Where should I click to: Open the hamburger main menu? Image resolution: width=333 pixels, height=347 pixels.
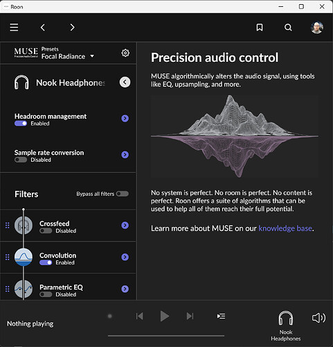tap(14, 27)
